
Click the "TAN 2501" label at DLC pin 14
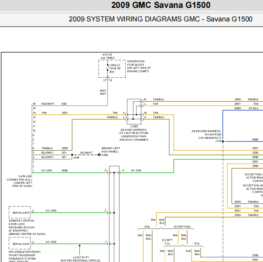[x=55, y=113]
